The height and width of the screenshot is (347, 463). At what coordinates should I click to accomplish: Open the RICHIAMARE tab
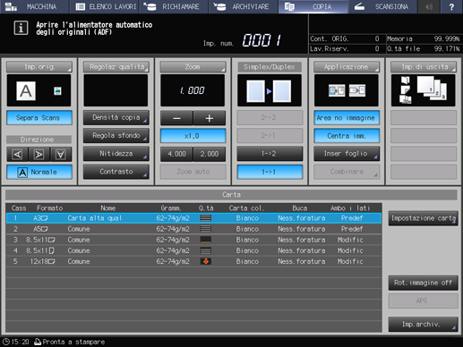174,6
